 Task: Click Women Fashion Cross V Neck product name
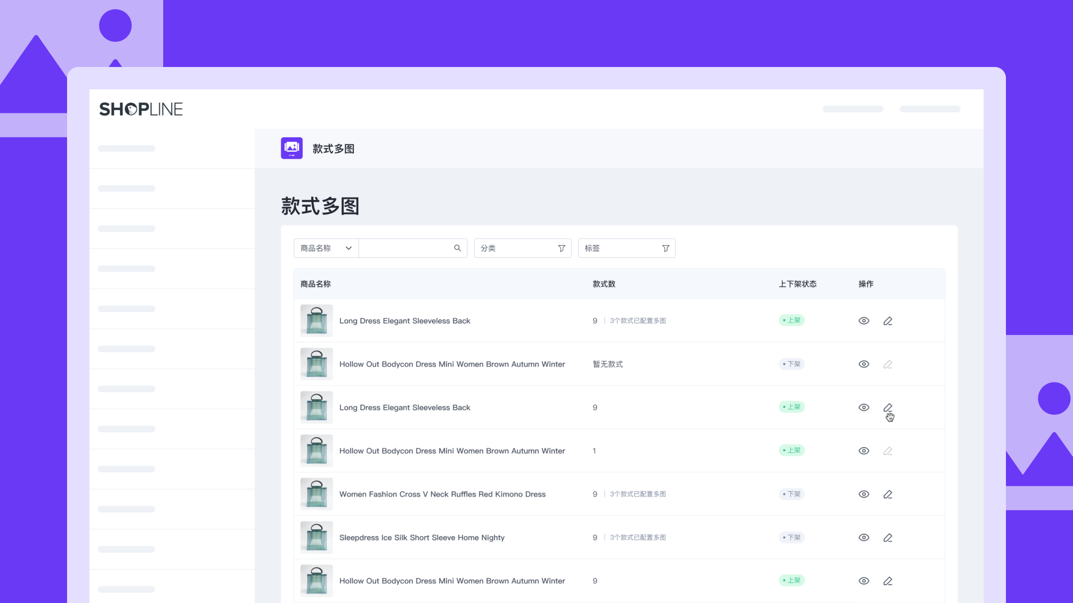[x=442, y=494]
